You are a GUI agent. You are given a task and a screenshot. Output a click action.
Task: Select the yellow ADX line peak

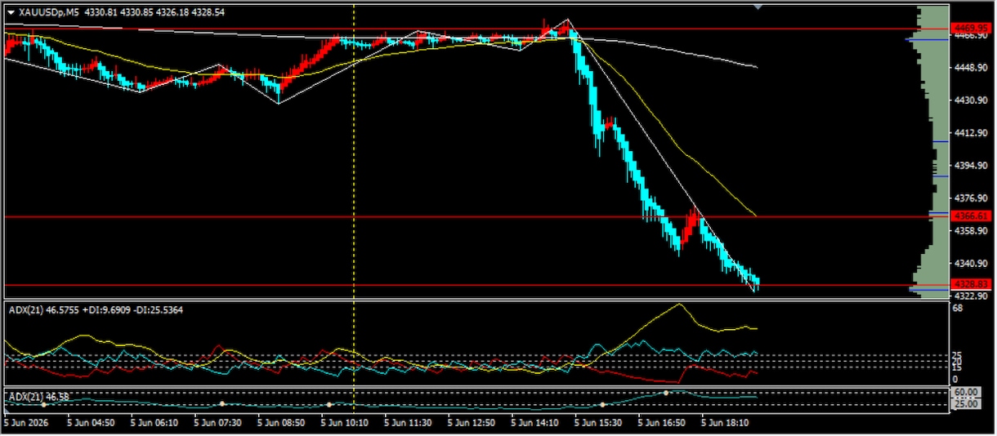click(x=678, y=305)
